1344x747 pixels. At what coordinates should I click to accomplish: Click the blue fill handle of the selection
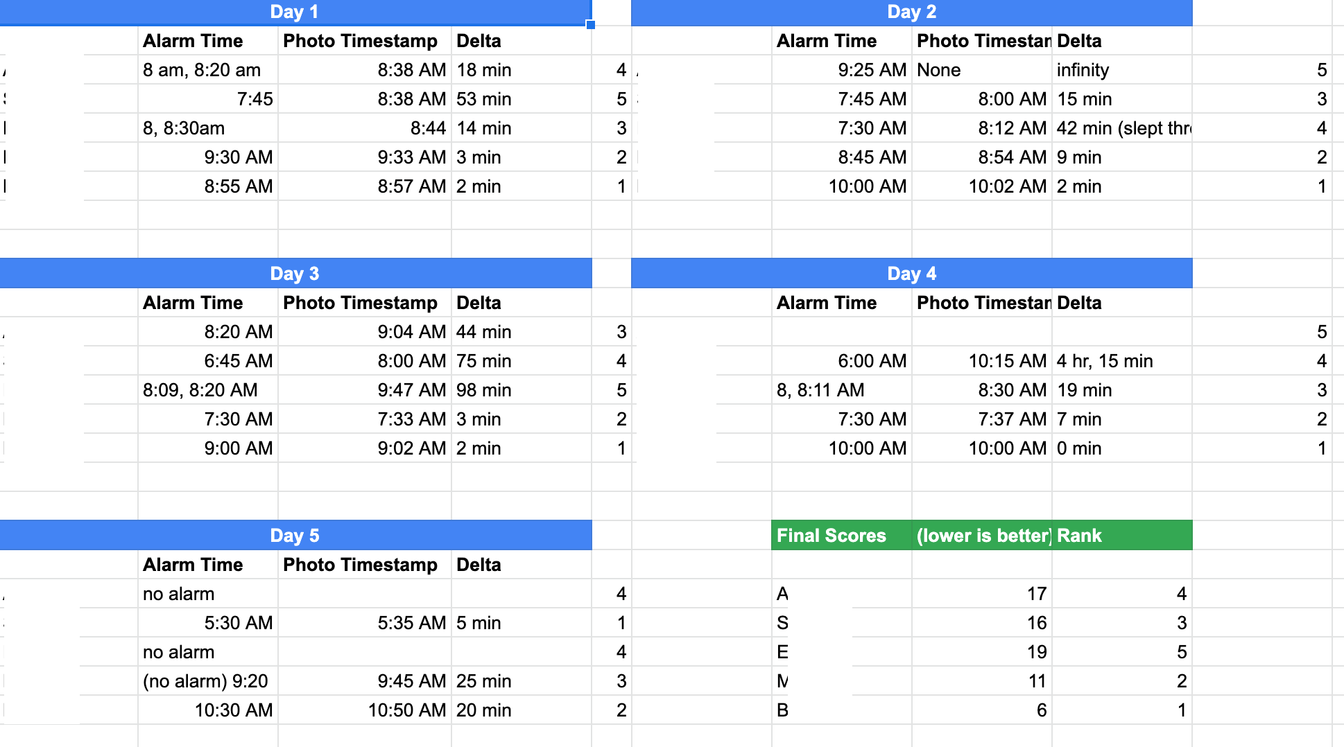click(x=591, y=25)
